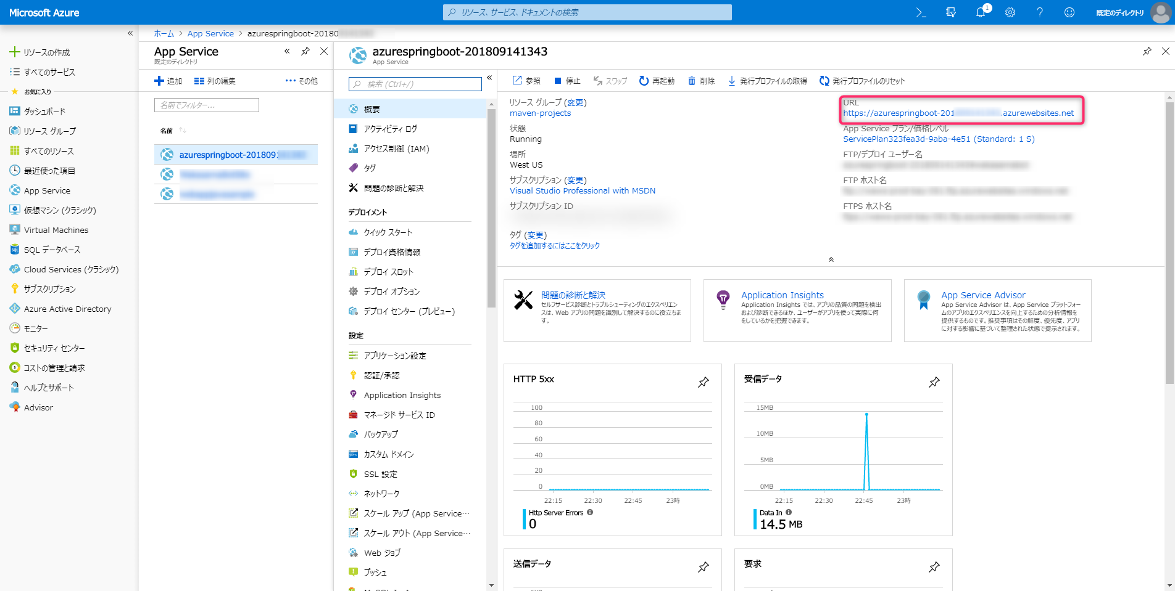Pin the azurespringboot resource blade

pos(1147,51)
